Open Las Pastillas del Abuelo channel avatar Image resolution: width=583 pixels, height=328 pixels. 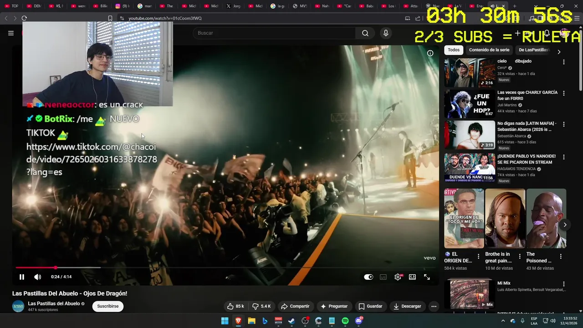pos(18,306)
